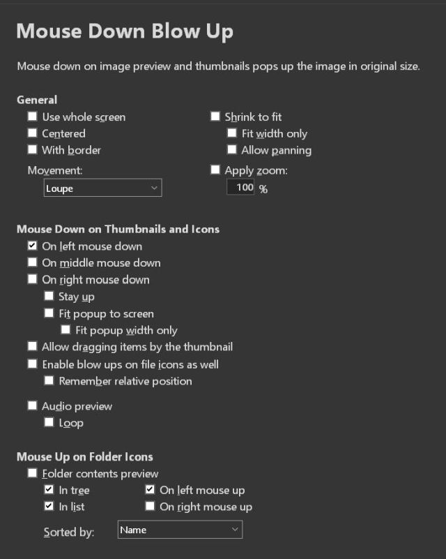Turn on Audio preview checkbox
446x559 pixels.
[33, 406]
